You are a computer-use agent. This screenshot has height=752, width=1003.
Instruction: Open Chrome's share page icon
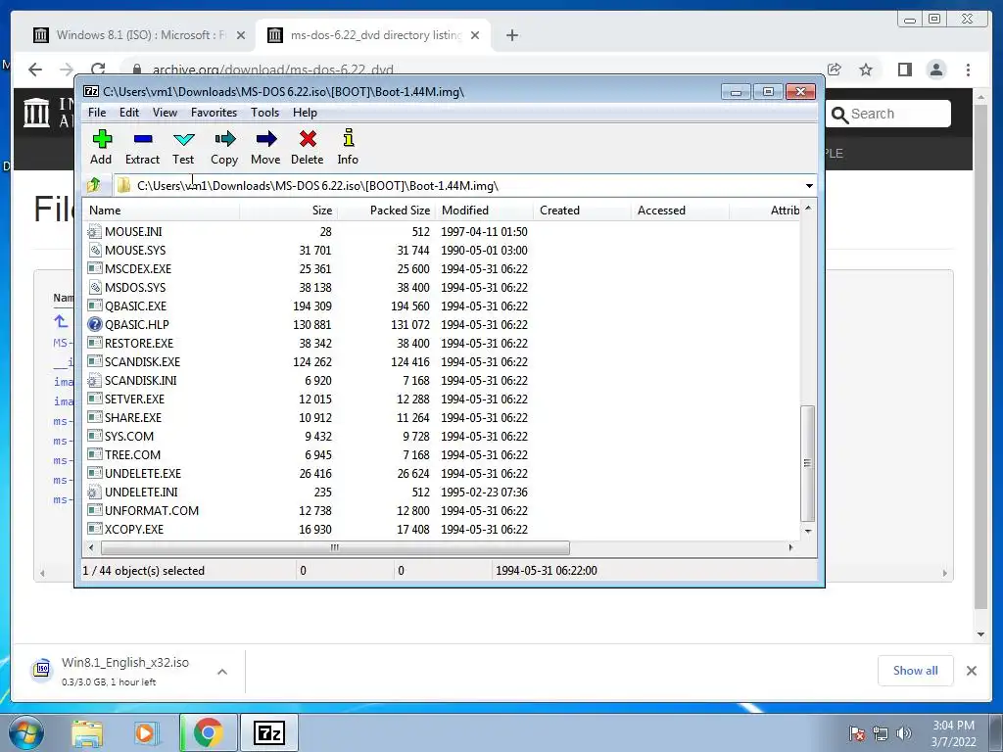pyautogui.click(x=835, y=70)
